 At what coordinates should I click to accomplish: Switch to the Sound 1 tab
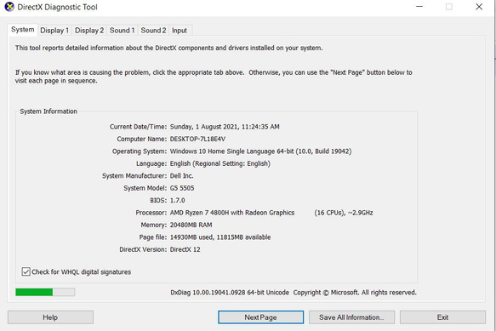click(123, 31)
